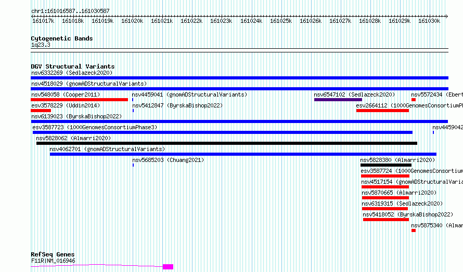Open the F11R|NM_016946 gene label

[x=53, y=261]
